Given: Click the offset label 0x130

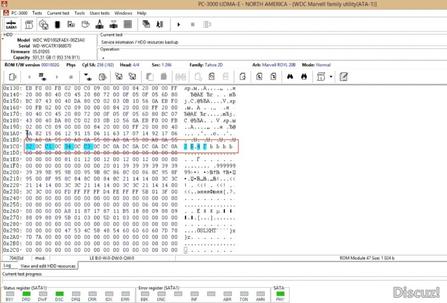Looking at the screenshot, I should point(12,88).
